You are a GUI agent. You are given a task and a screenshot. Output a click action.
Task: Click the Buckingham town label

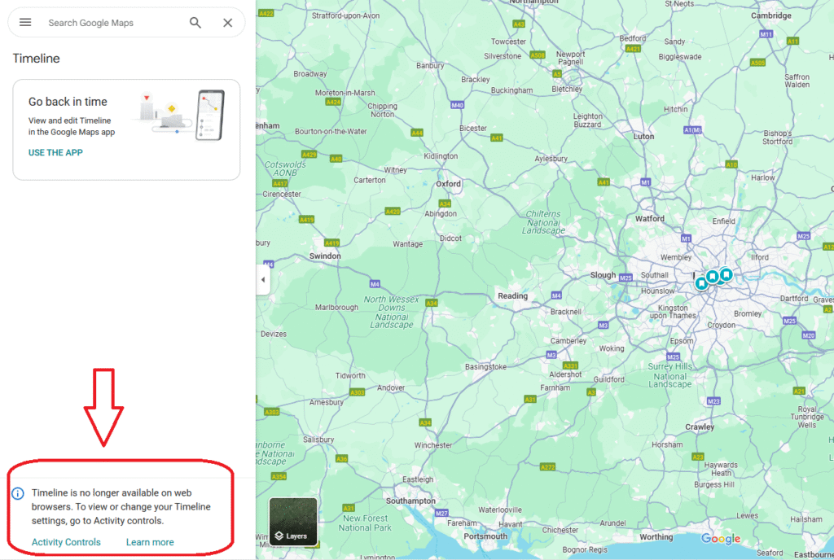coord(511,90)
